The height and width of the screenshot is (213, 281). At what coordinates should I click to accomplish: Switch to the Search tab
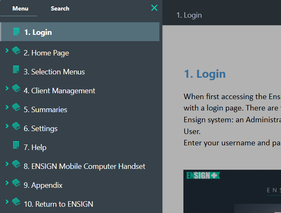[60, 8]
